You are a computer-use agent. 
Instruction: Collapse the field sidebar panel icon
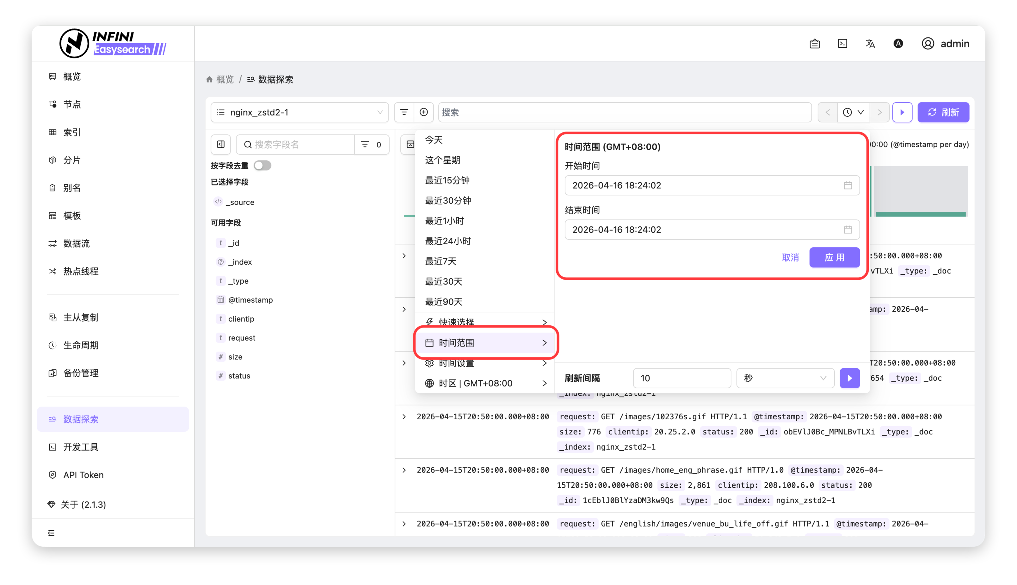[221, 144]
